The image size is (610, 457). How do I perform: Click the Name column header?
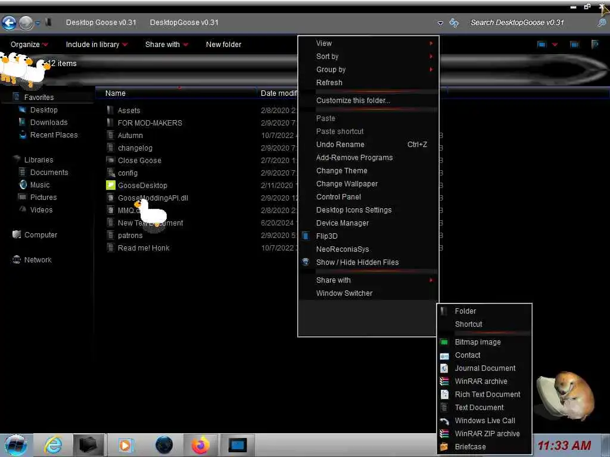(176, 93)
